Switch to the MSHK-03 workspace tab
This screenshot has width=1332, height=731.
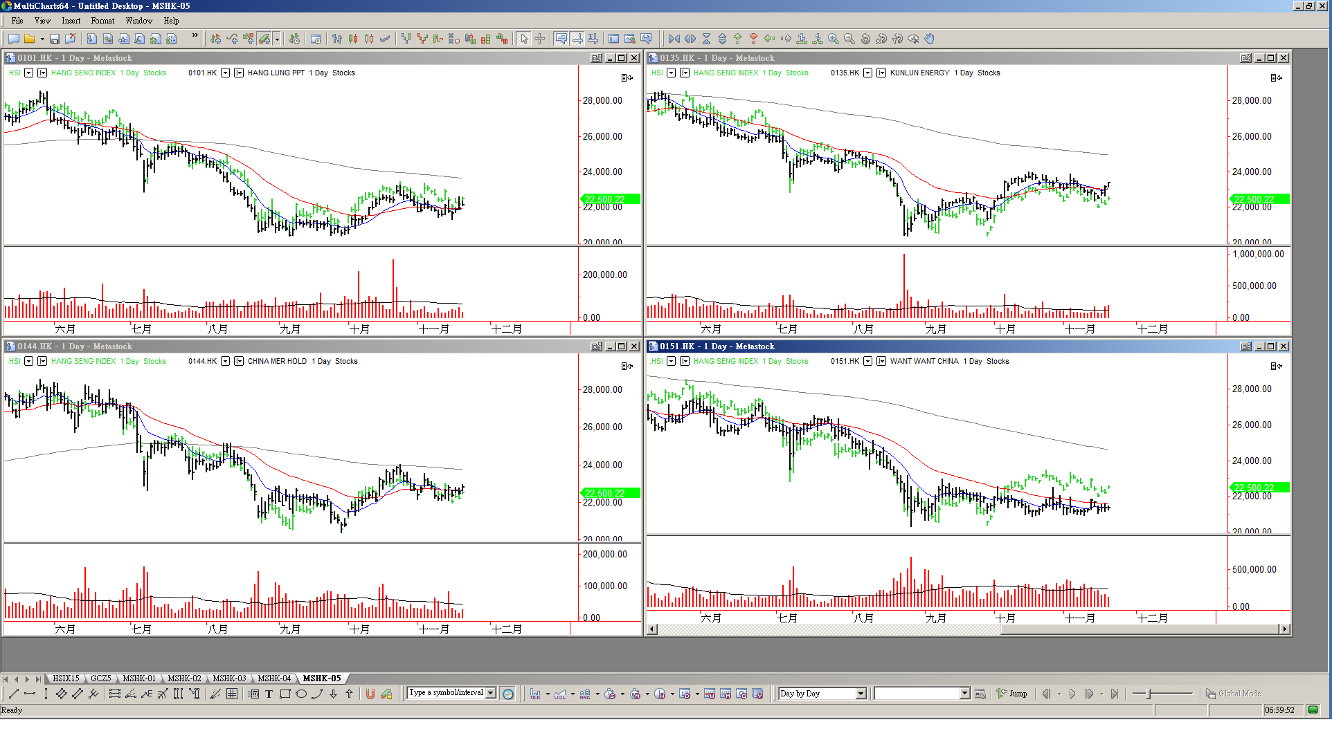coord(229,678)
